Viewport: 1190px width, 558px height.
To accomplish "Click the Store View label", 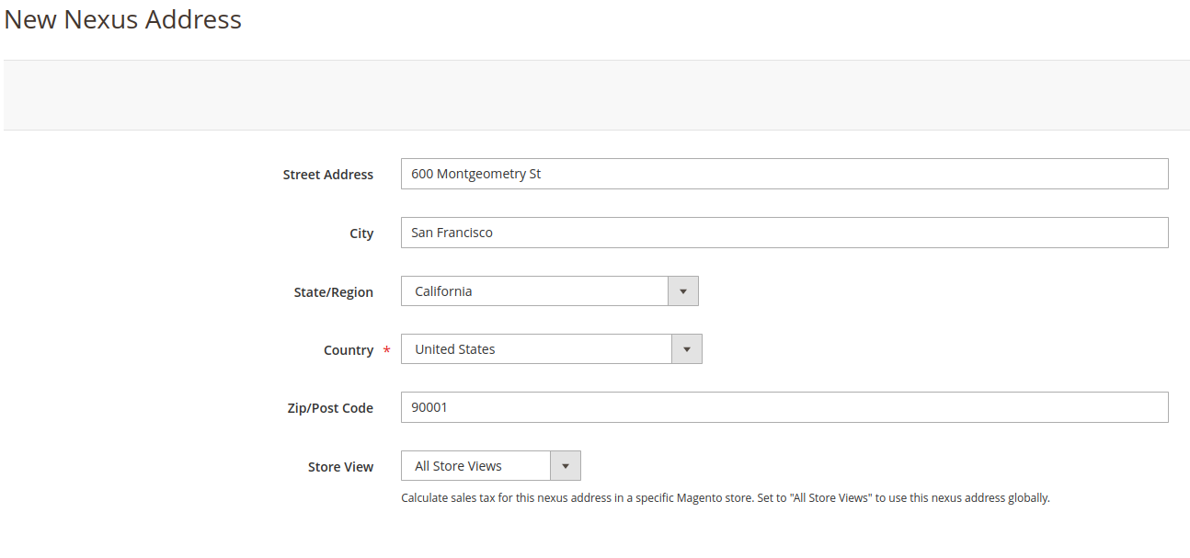I will click(x=340, y=467).
